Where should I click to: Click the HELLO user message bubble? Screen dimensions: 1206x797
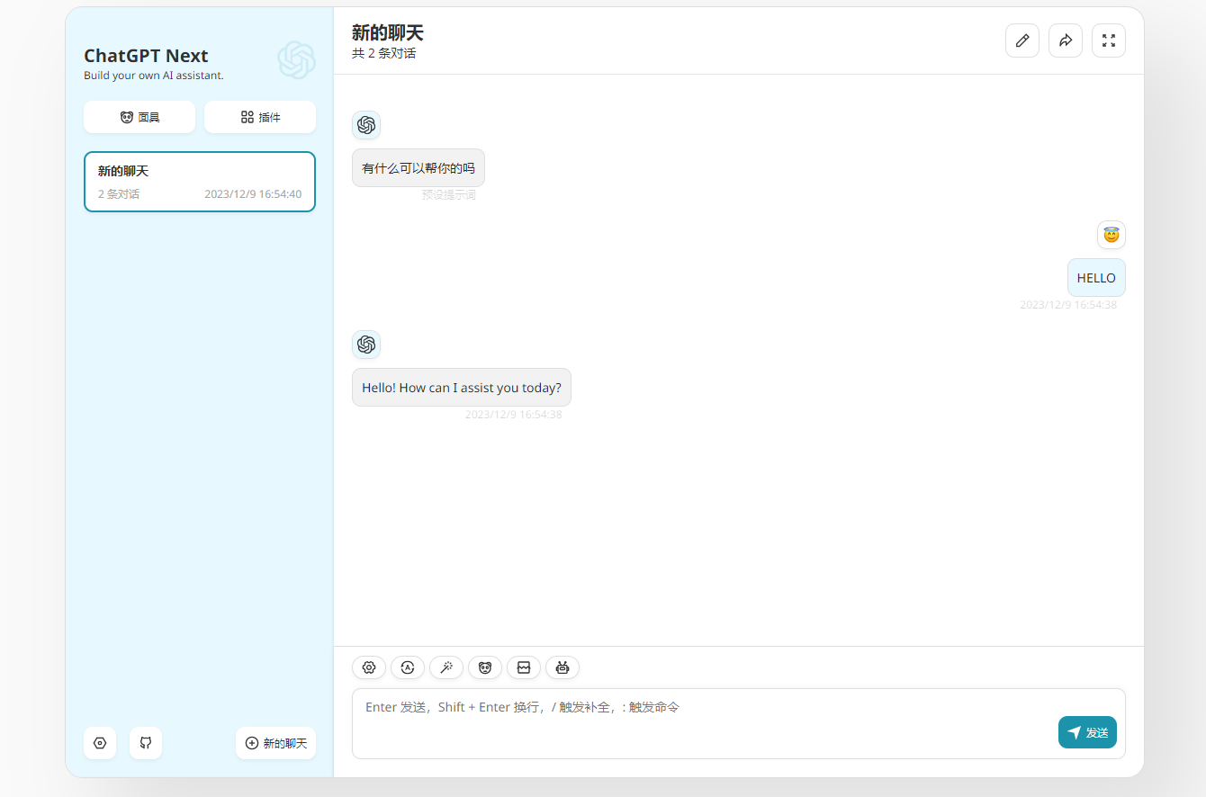(x=1096, y=278)
